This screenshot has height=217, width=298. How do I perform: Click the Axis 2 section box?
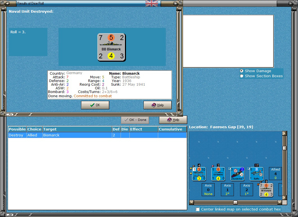[247, 190]
